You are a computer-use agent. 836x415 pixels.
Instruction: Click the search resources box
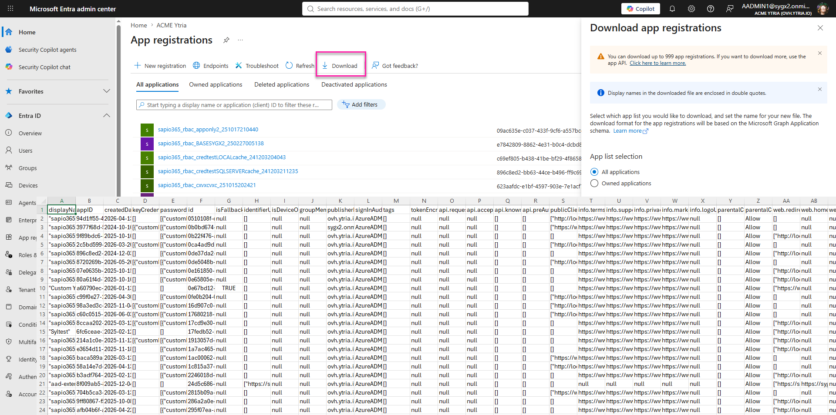415,9
